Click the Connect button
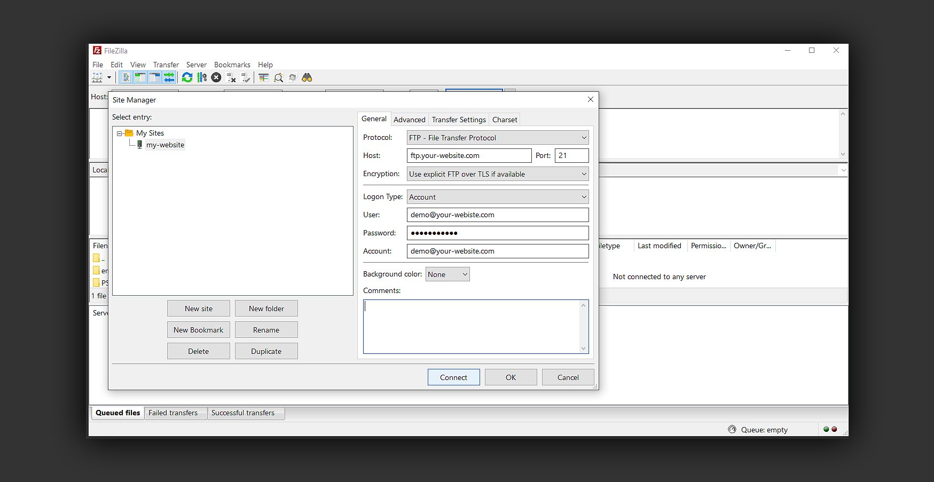Image resolution: width=934 pixels, height=482 pixels. tap(454, 377)
